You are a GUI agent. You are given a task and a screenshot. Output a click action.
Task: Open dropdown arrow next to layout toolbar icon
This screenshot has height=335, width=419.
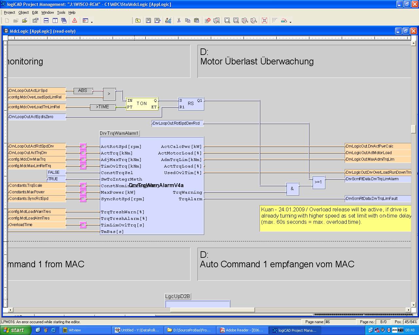92,22
